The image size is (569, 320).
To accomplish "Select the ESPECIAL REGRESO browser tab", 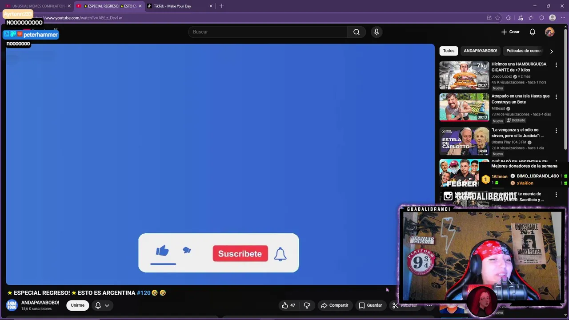I will pyautogui.click(x=109, y=6).
